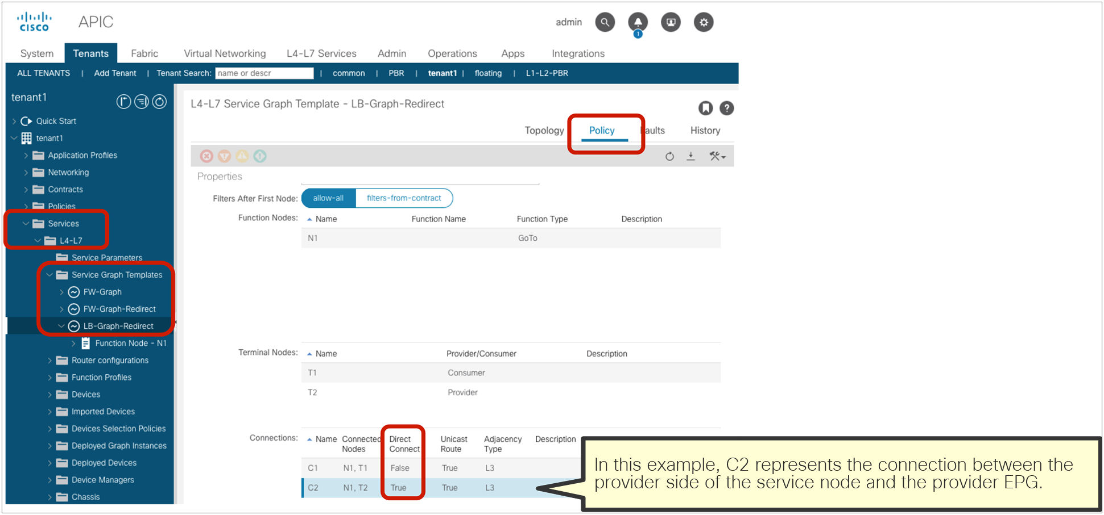Click the Cisco logo
The width and height of the screenshot is (1104, 515).
(34, 22)
